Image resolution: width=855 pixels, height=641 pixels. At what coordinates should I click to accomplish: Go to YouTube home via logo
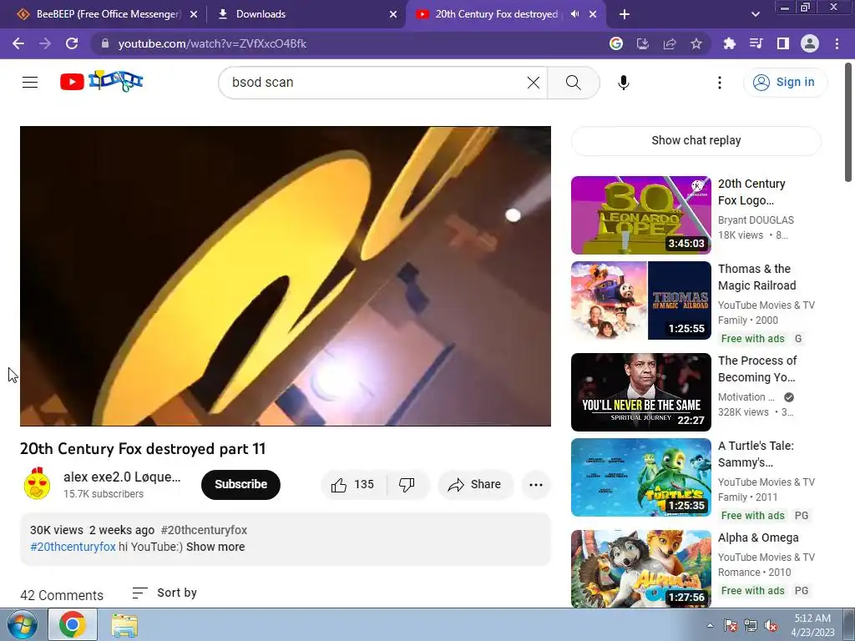101,81
